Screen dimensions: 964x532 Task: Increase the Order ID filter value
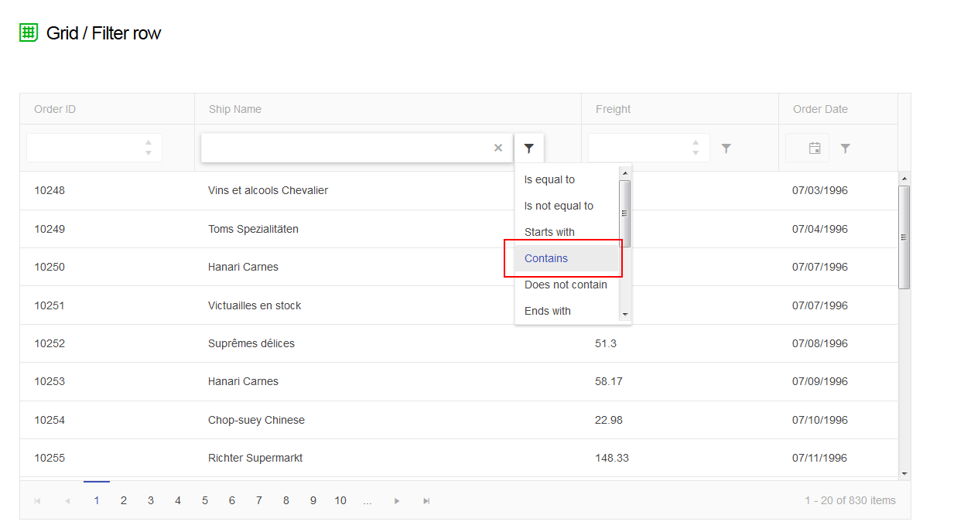[149, 143]
